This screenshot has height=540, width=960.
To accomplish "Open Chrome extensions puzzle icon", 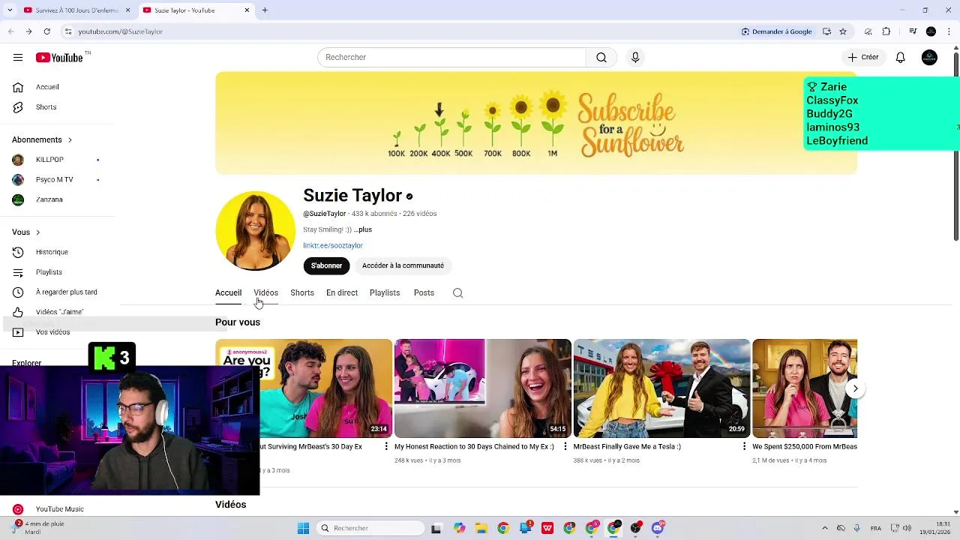I will (x=886, y=31).
